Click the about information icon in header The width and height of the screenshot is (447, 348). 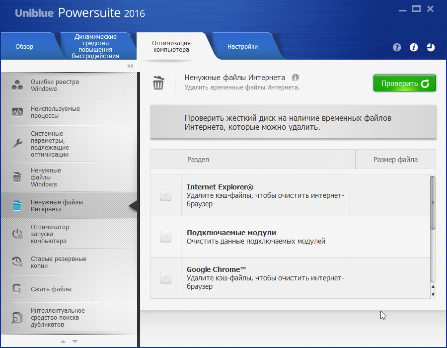(x=414, y=47)
